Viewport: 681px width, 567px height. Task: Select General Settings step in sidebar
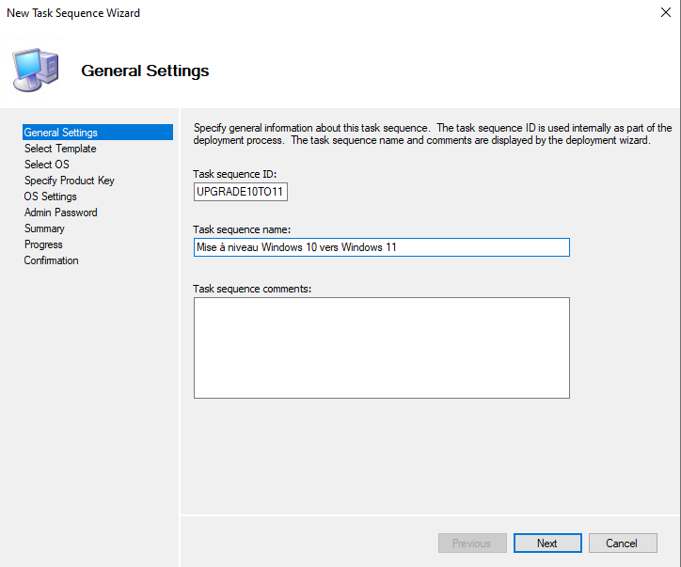click(x=61, y=133)
